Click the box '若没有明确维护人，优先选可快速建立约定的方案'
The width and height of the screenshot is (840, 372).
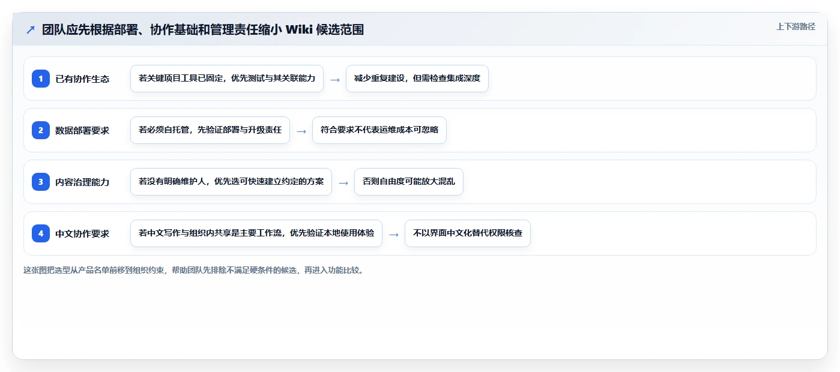tap(231, 182)
